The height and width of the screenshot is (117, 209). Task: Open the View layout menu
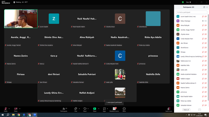[188, 2]
